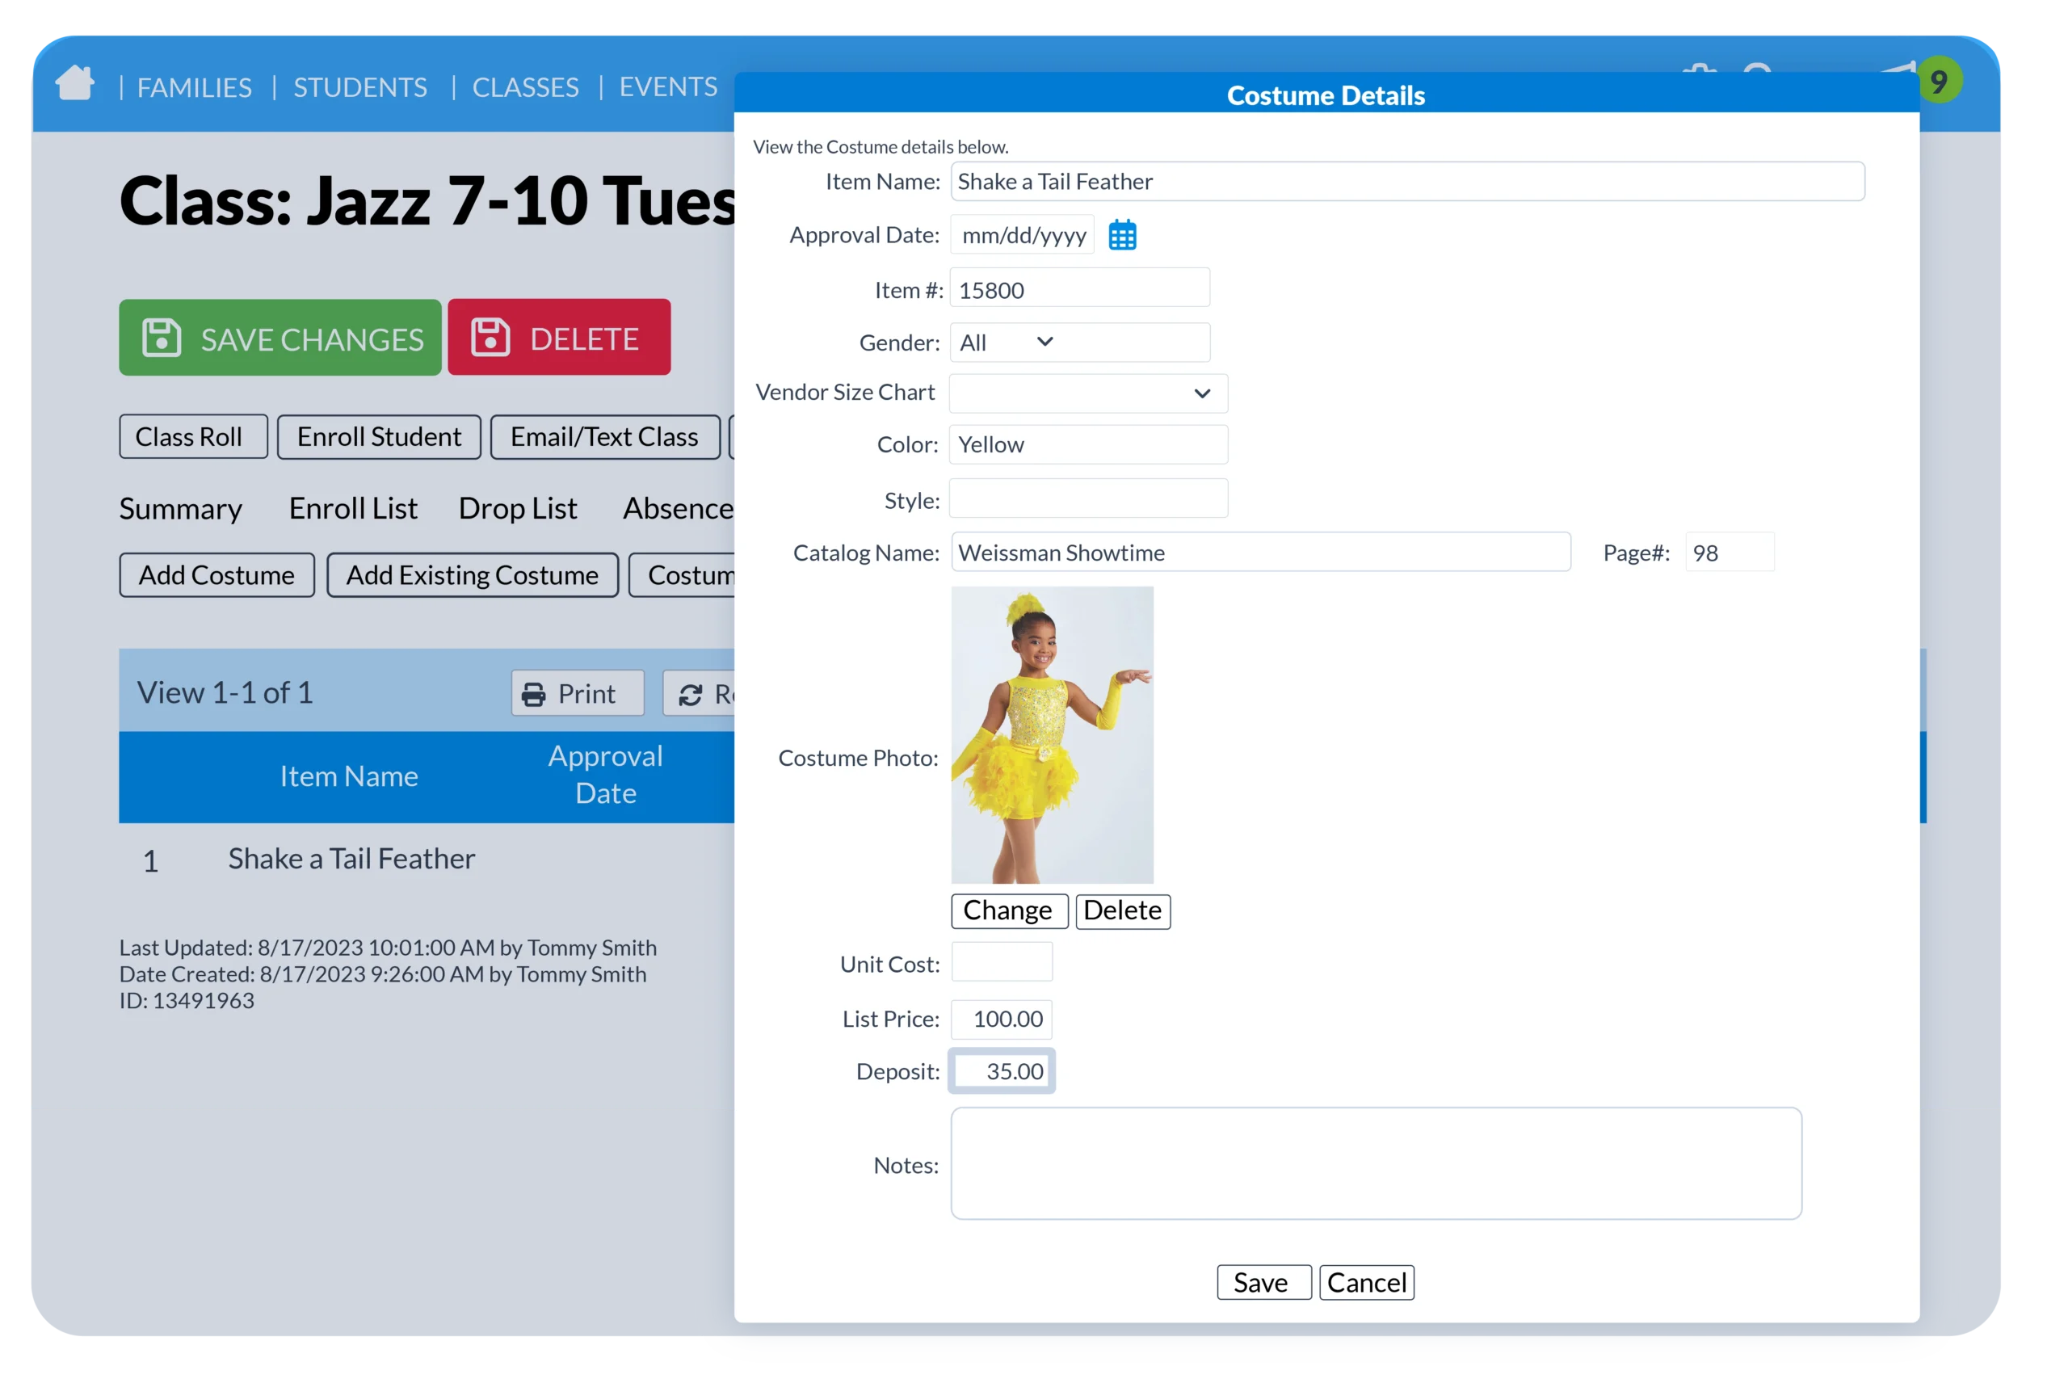
Task: Click the Cancel button in Costume Details
Action: (x=1365, y=1282)
